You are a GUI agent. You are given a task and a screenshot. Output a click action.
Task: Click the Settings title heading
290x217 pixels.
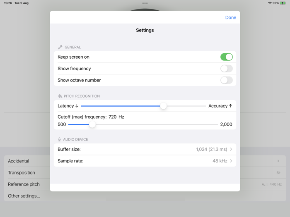pos(145,30)
